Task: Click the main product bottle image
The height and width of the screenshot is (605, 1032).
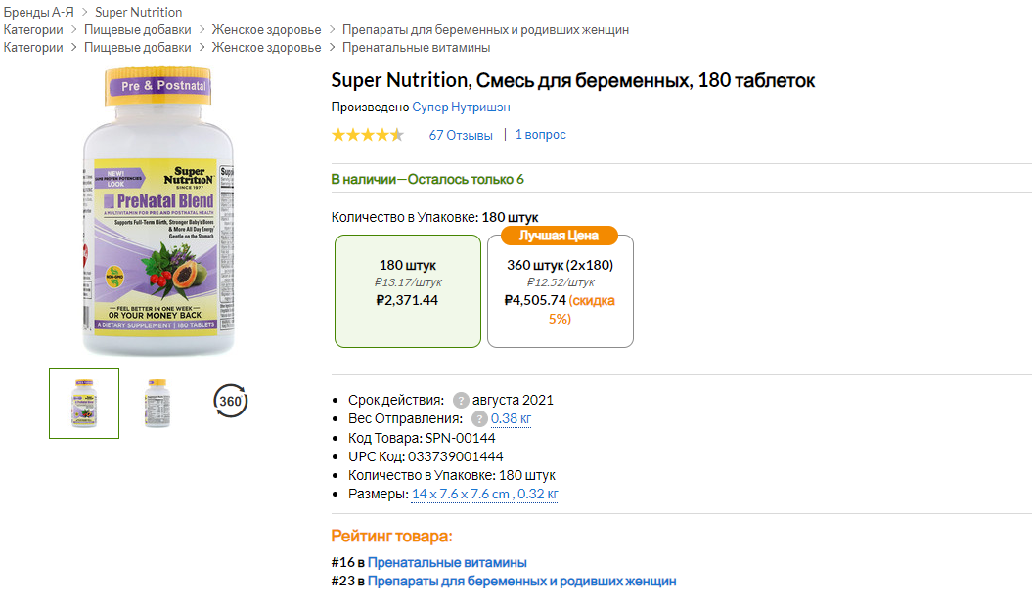Action: pyautogui.click(x=158, y=210)
